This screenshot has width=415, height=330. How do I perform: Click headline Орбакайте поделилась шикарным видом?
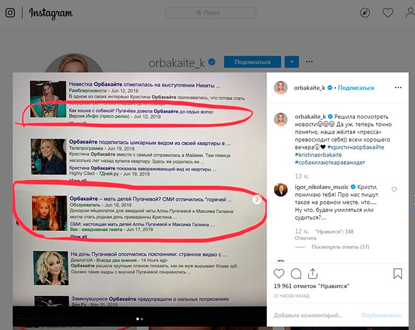pyautogui.click(x=149, y=143)
